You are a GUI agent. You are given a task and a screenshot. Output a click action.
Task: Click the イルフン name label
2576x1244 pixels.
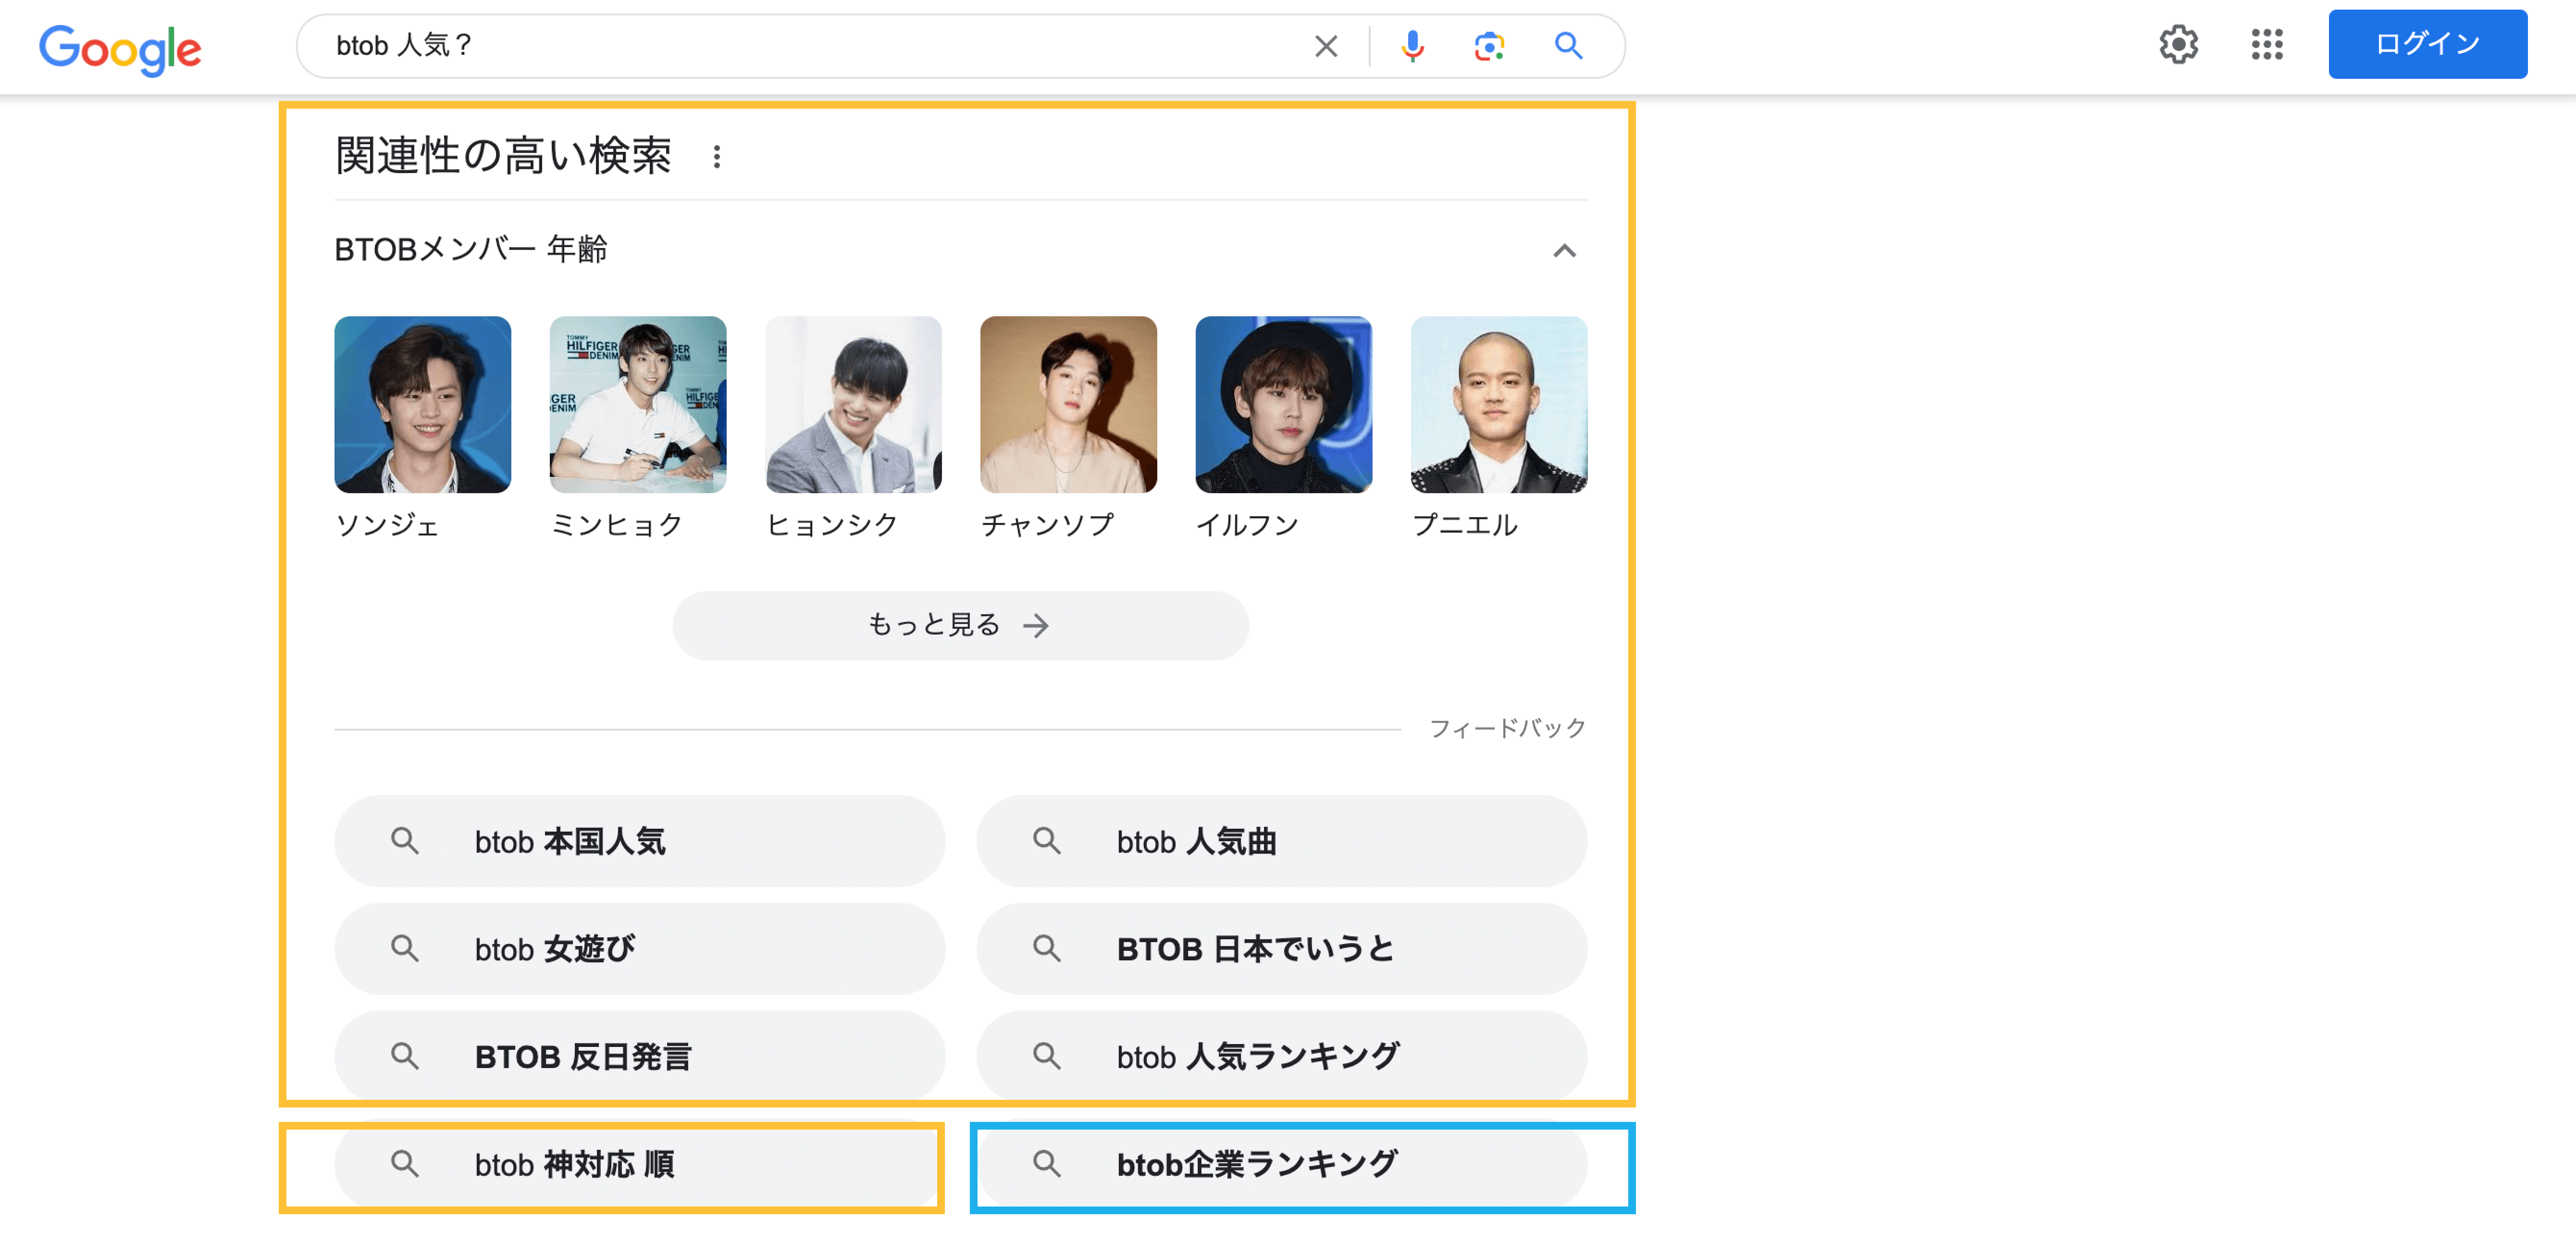click(x=1247, y=525)
